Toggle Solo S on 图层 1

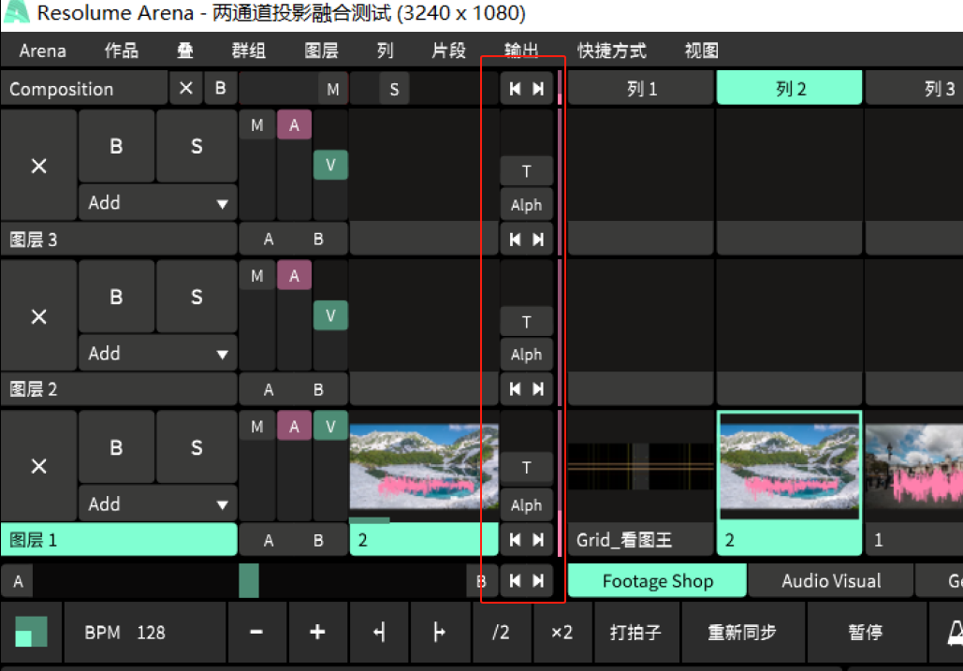197,447
